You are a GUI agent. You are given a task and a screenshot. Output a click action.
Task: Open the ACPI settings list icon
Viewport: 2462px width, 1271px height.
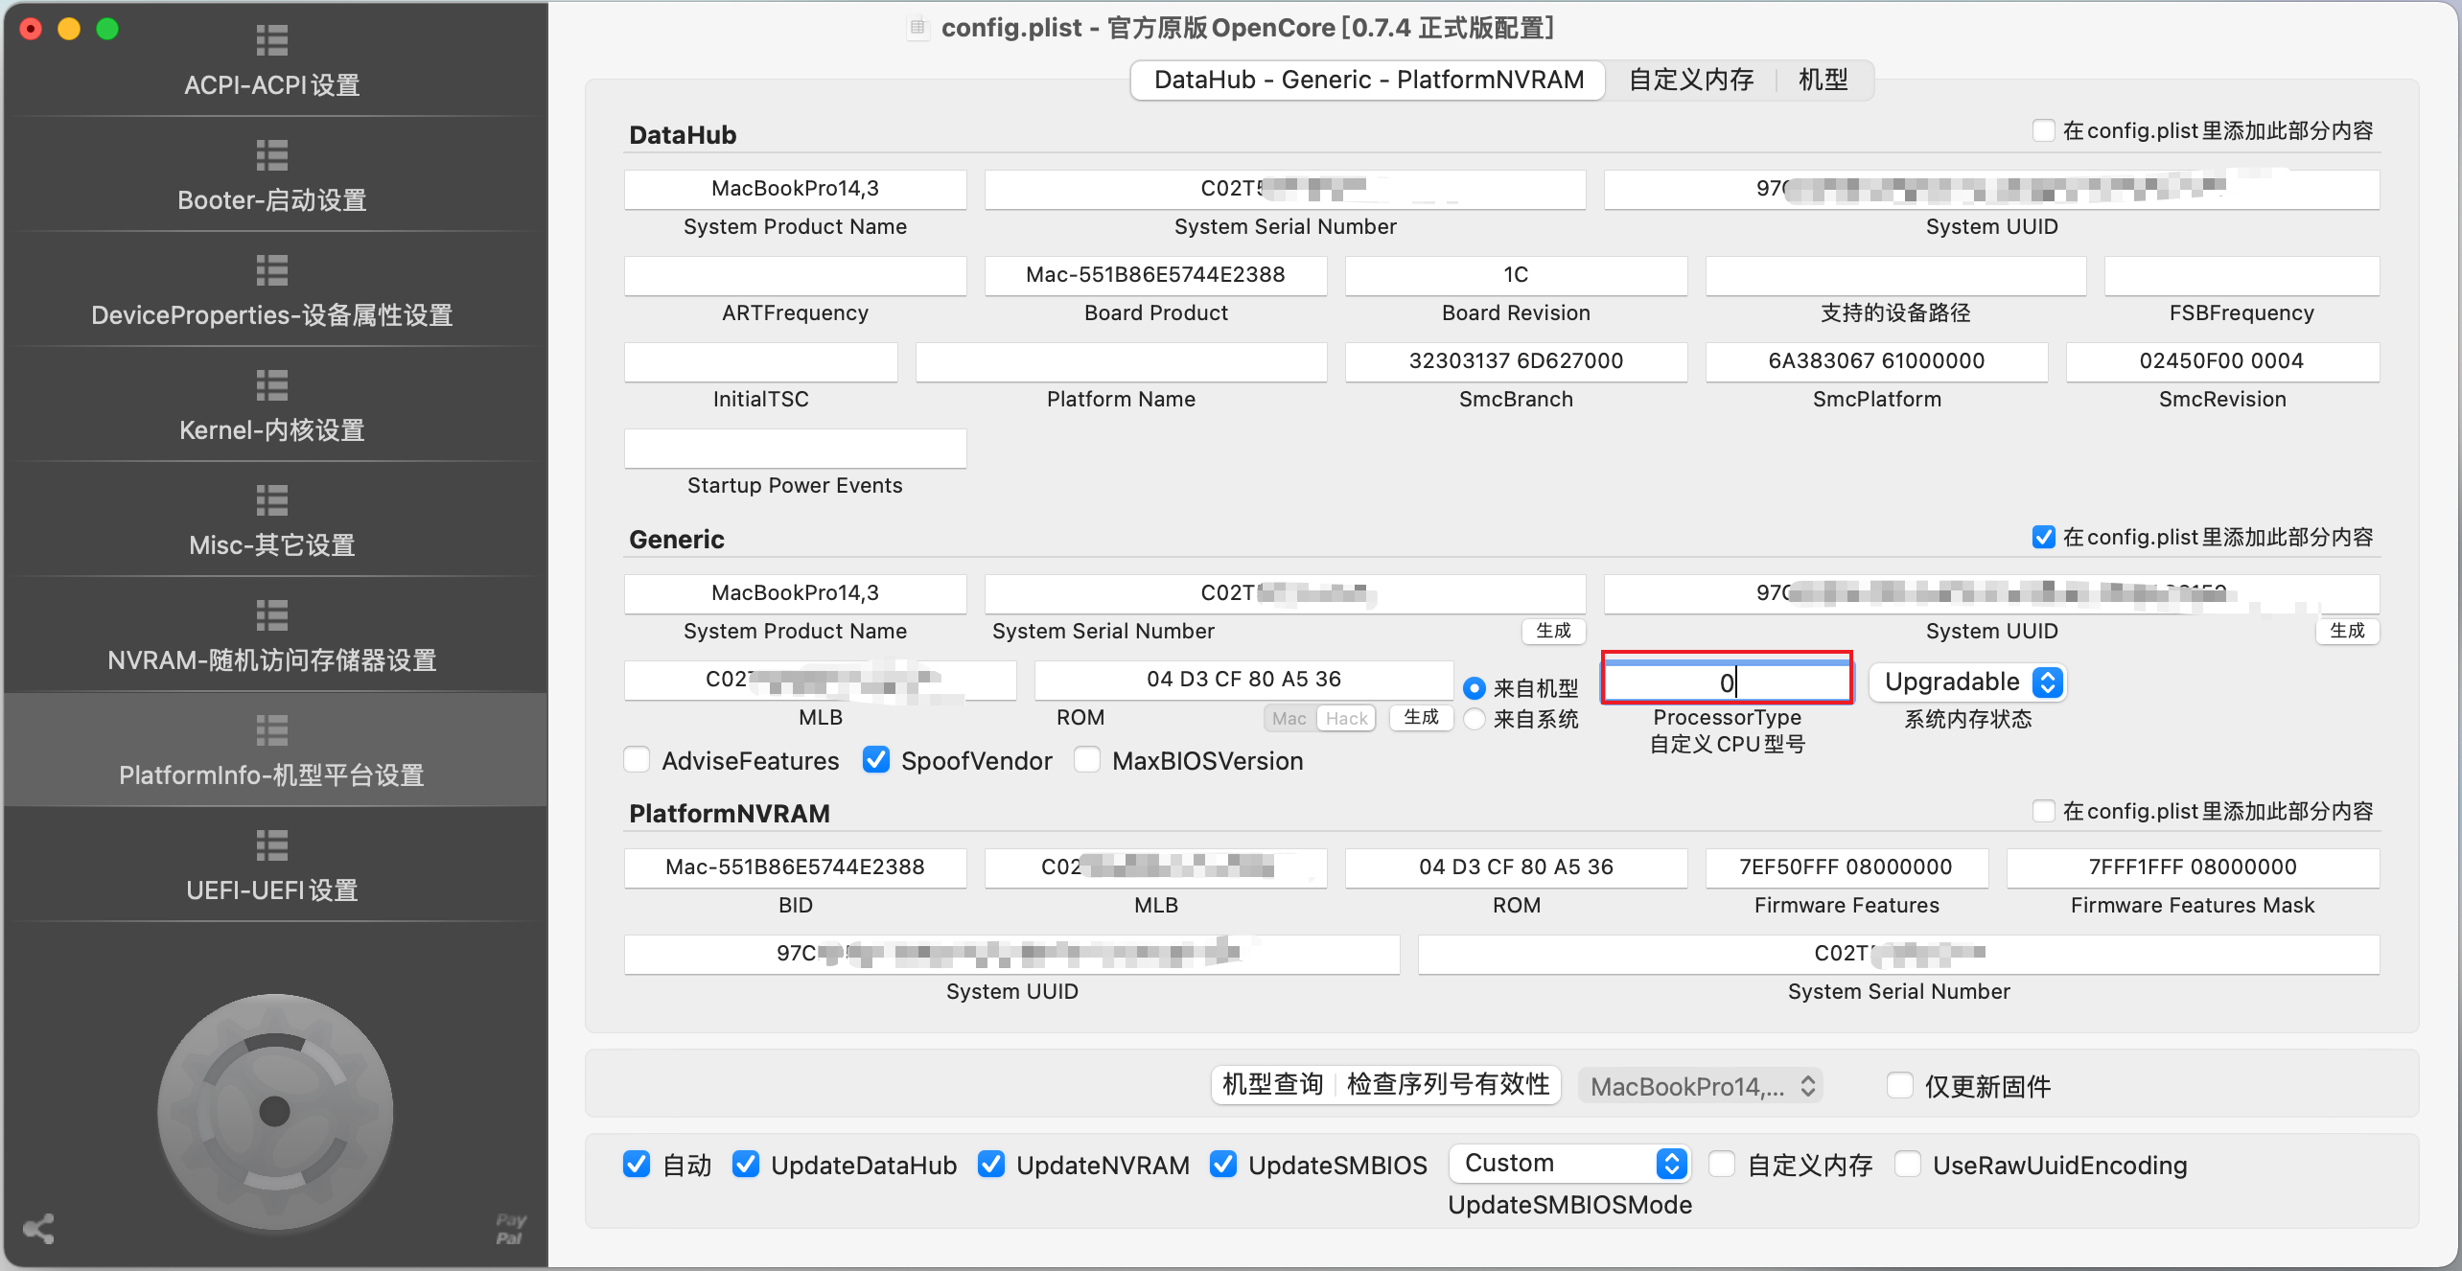point(272,40)
